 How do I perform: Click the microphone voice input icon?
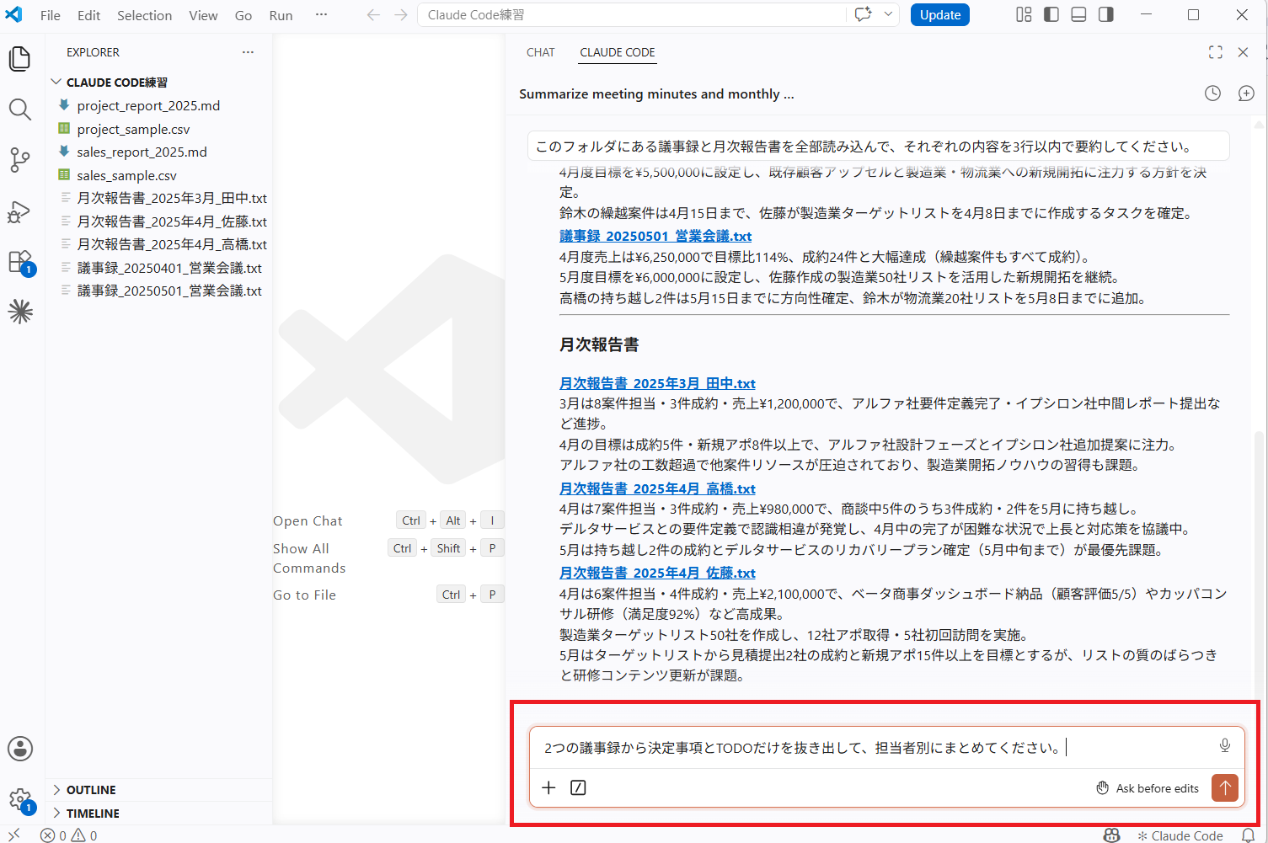pos(1225,745)
